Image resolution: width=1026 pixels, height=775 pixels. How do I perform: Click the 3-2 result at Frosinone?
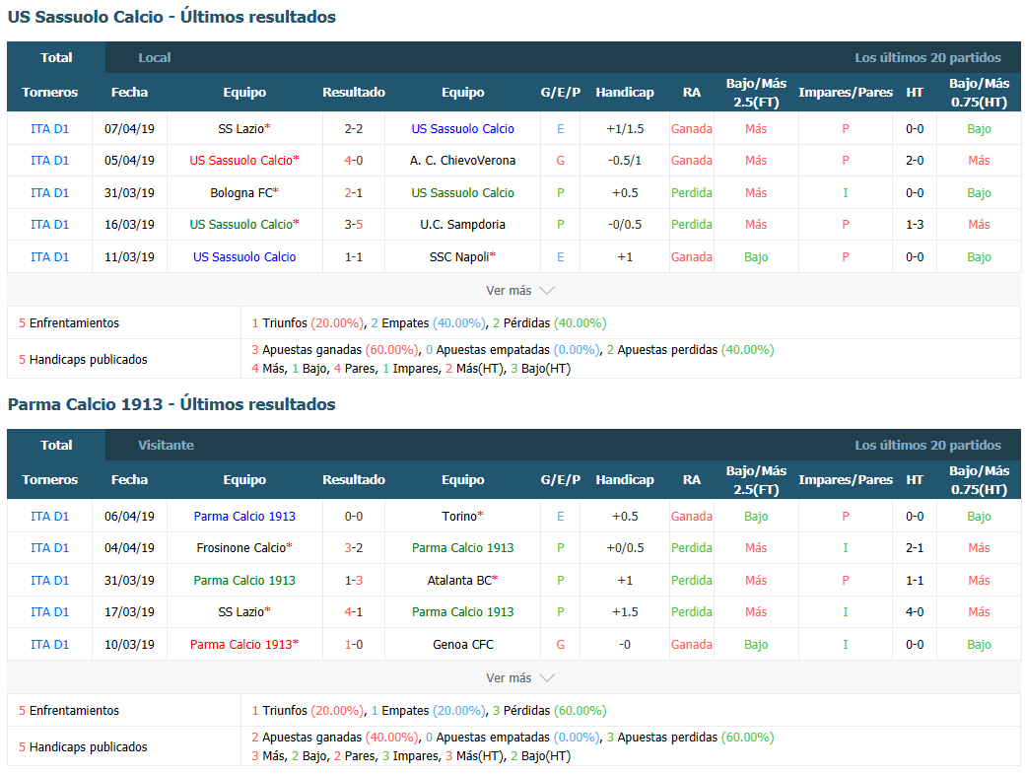coord(354,548)
